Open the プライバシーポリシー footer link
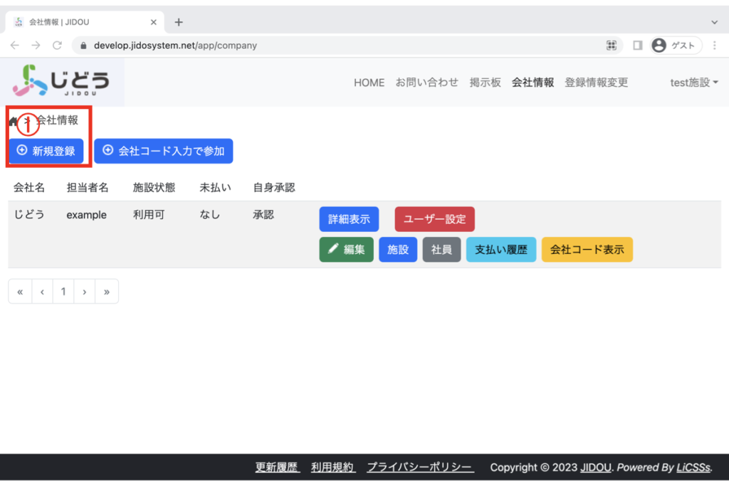 (x=419, y=467)
